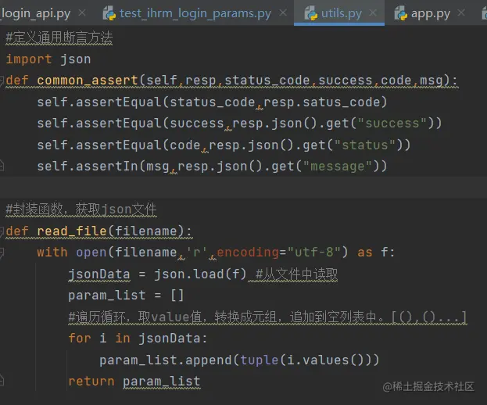Click the common_assert function name
Screen dimensions: 487x405
(x=88, y=81)
